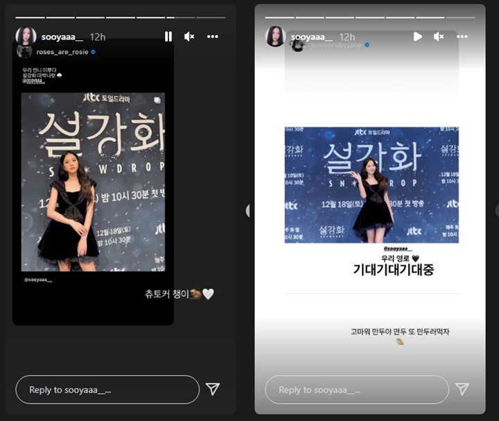Click the '12h' timestamp on left story
Viewport: 499px width, 421px height.
point(98,37)
